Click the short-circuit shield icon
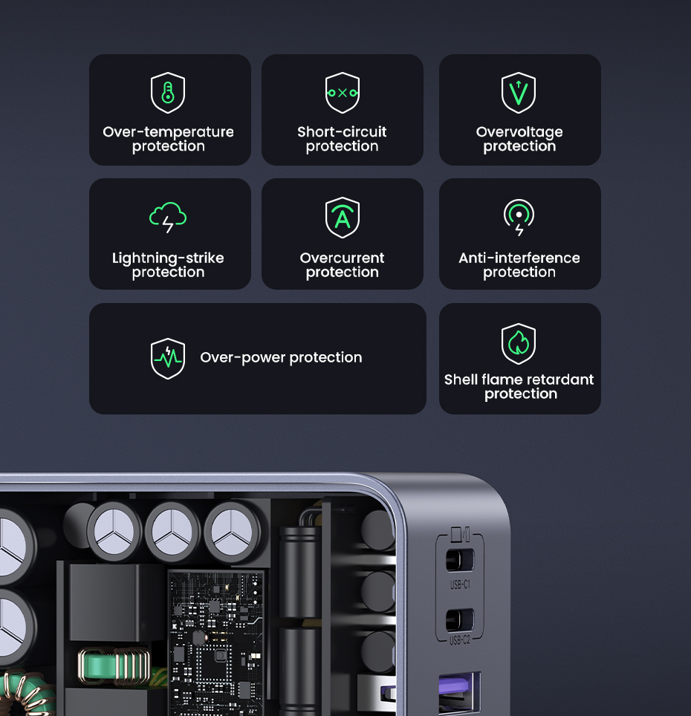691x716 pixels. coord(342,93)
